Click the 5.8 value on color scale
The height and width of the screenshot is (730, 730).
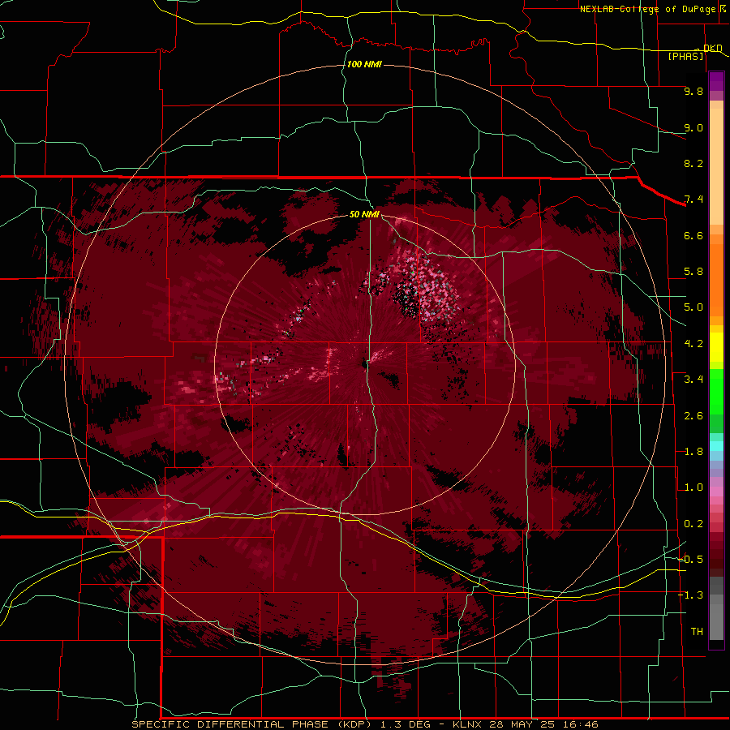(693, 272)
